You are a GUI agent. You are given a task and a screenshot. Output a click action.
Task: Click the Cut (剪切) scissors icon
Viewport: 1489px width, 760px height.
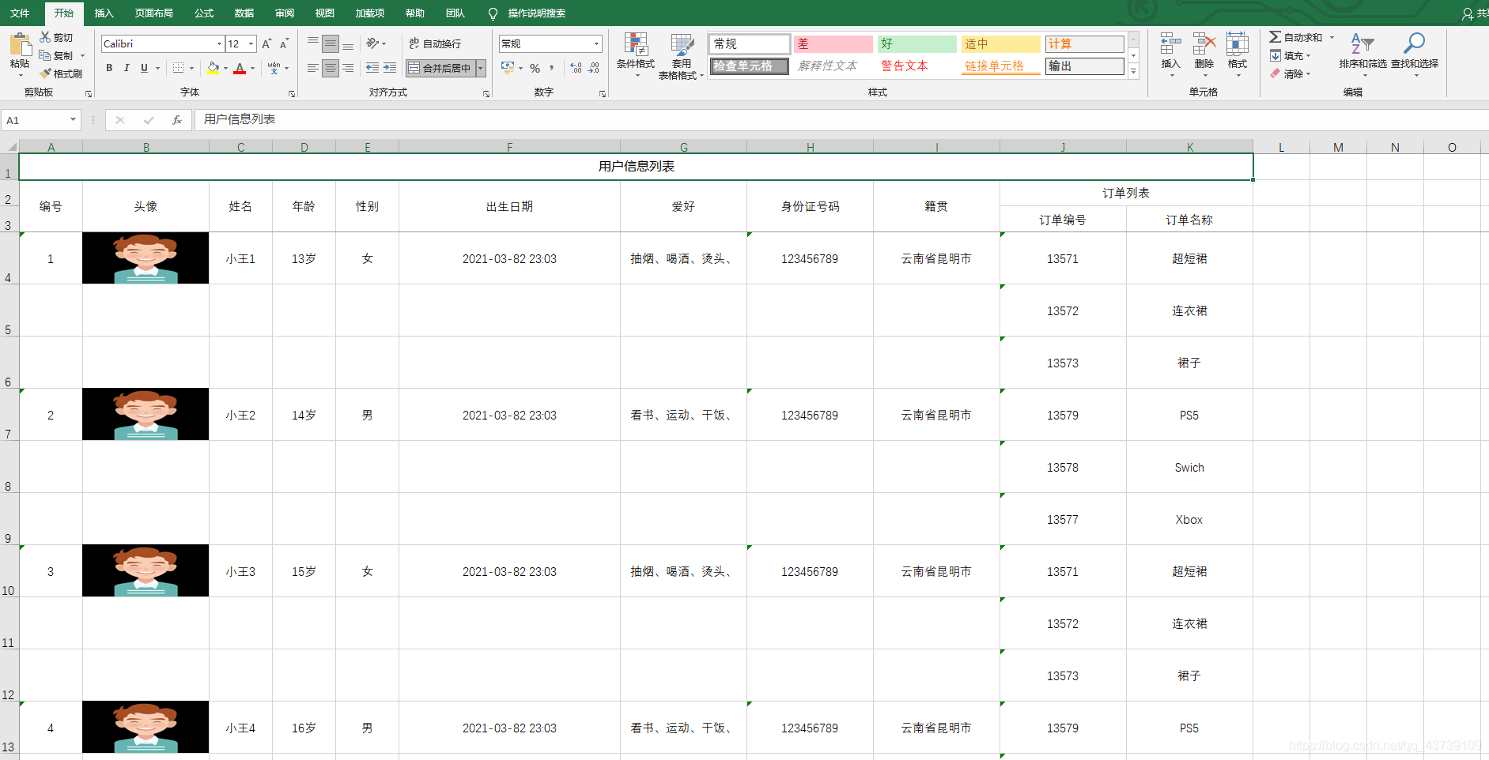tap(46, 37)
